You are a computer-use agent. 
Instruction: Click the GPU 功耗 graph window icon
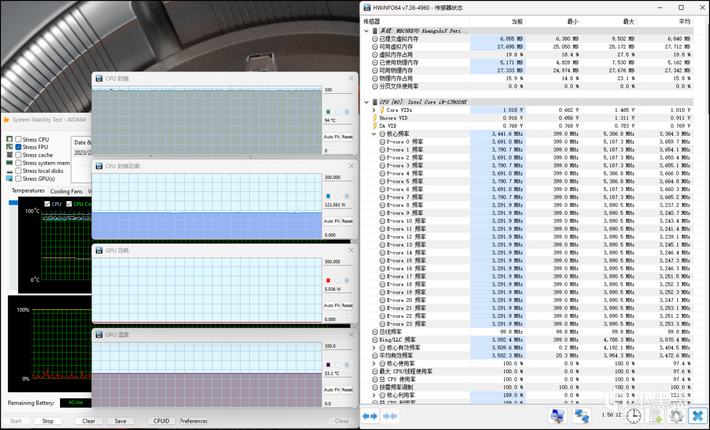tap(99, 250)
